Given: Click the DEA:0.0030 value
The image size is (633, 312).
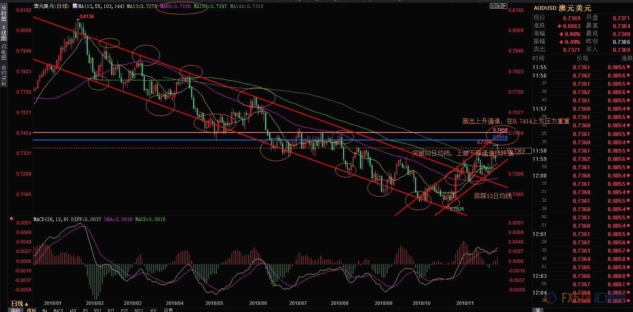Looking at the screenshot, I should click(x=118, y=219).
